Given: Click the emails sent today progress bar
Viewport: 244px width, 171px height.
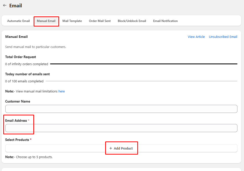Looking at the screenshot, I should (141, 81).
